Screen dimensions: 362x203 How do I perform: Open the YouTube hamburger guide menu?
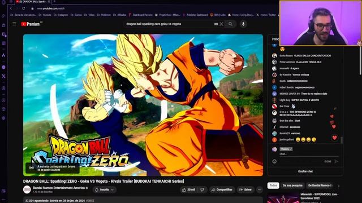14,24
